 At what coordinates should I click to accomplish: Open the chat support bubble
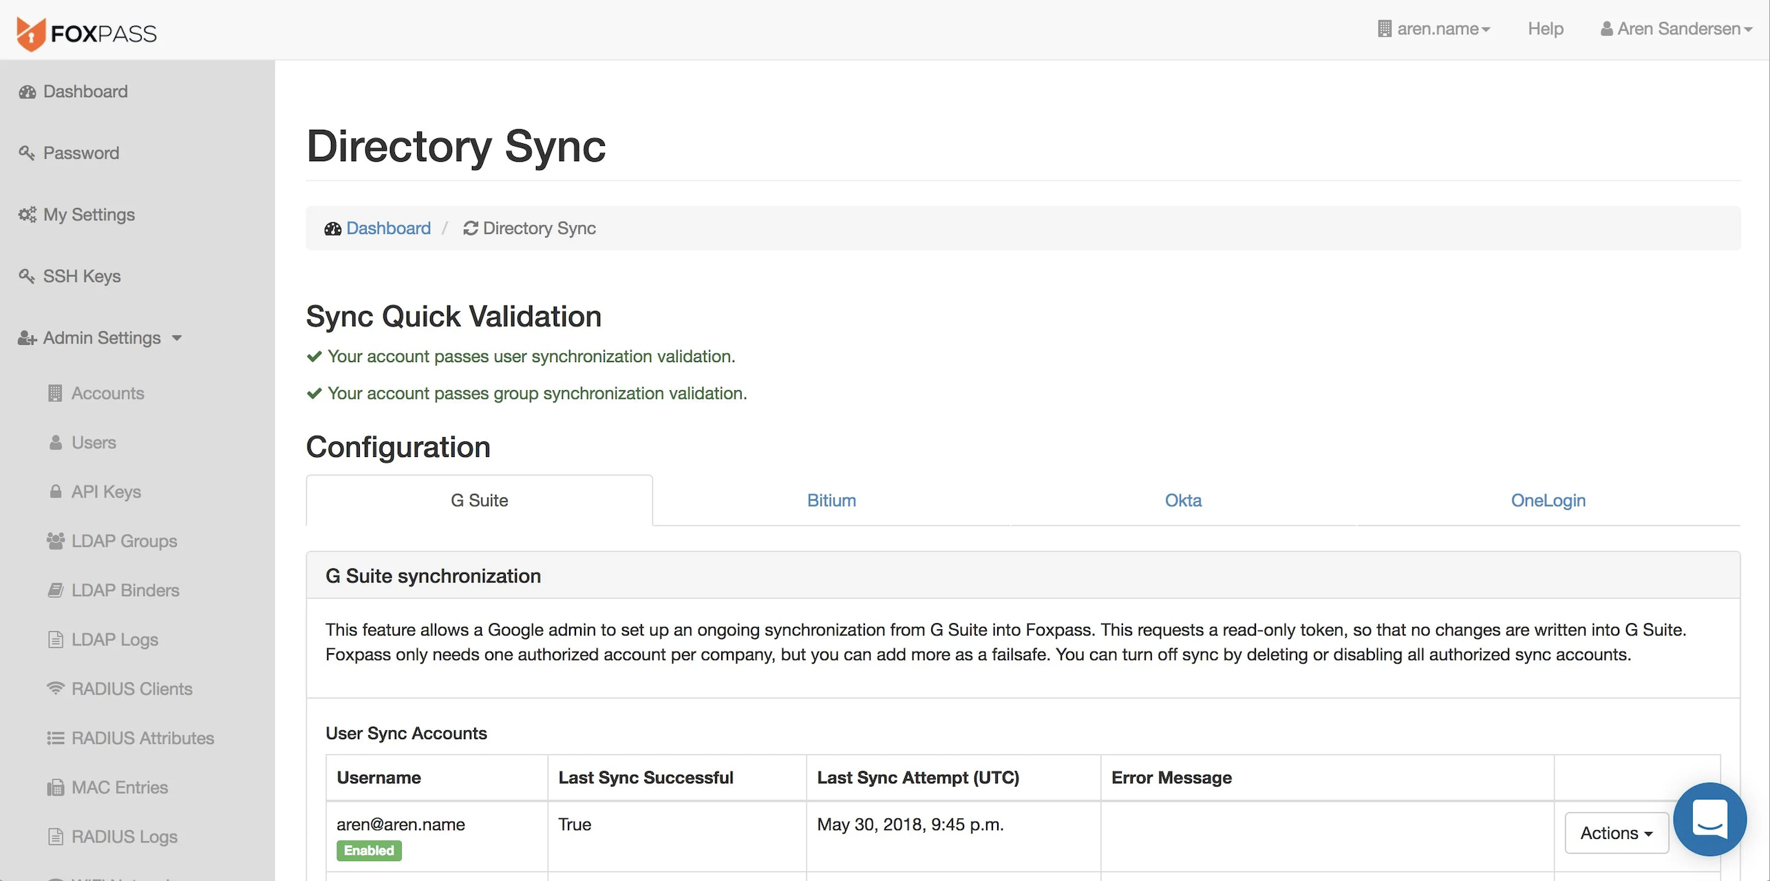pos(1709,818)
